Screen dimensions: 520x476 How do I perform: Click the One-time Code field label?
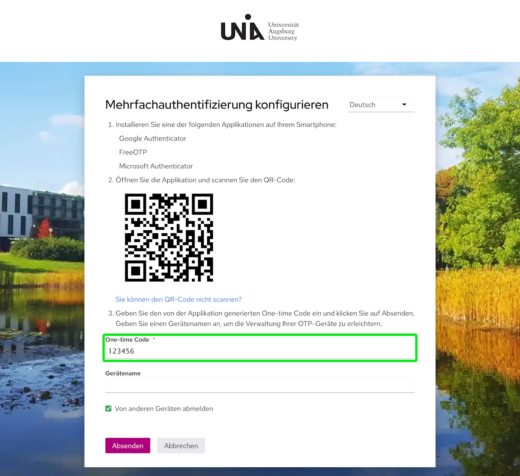pyautogui.click(x=127, y=340)
